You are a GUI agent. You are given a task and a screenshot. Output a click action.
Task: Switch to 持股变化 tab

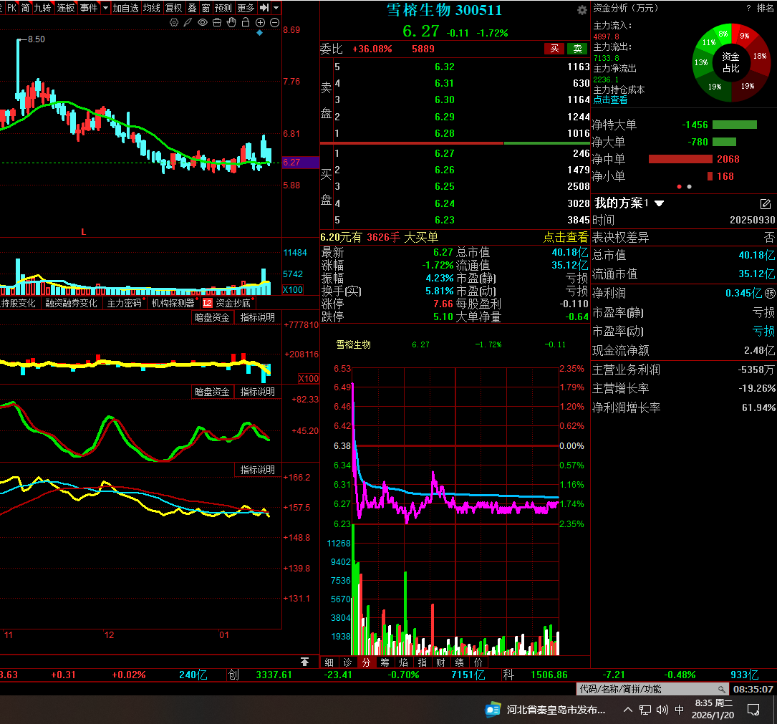click(x=19, y=303)
